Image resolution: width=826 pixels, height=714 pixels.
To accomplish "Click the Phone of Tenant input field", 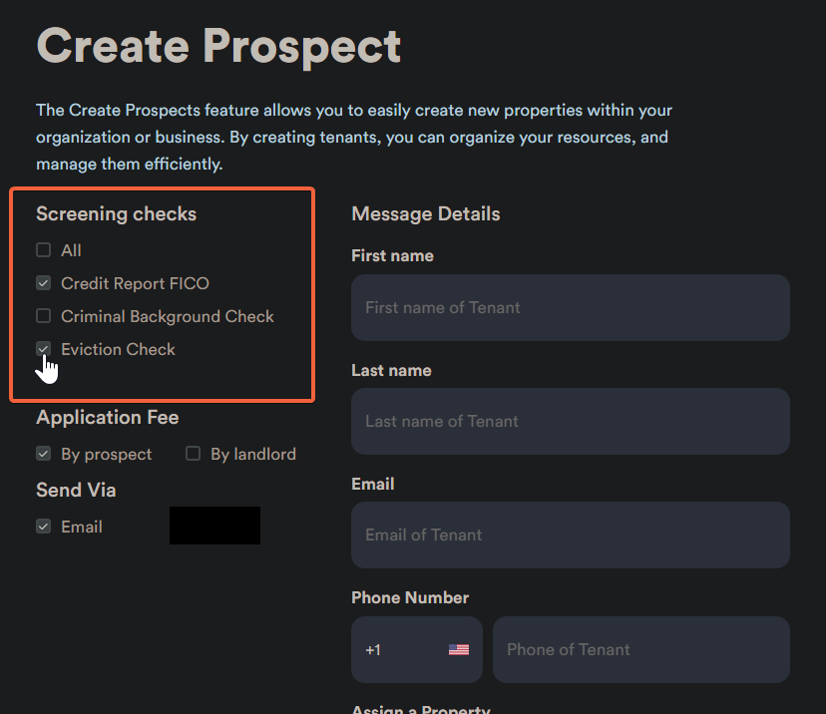I will point(640,650).
